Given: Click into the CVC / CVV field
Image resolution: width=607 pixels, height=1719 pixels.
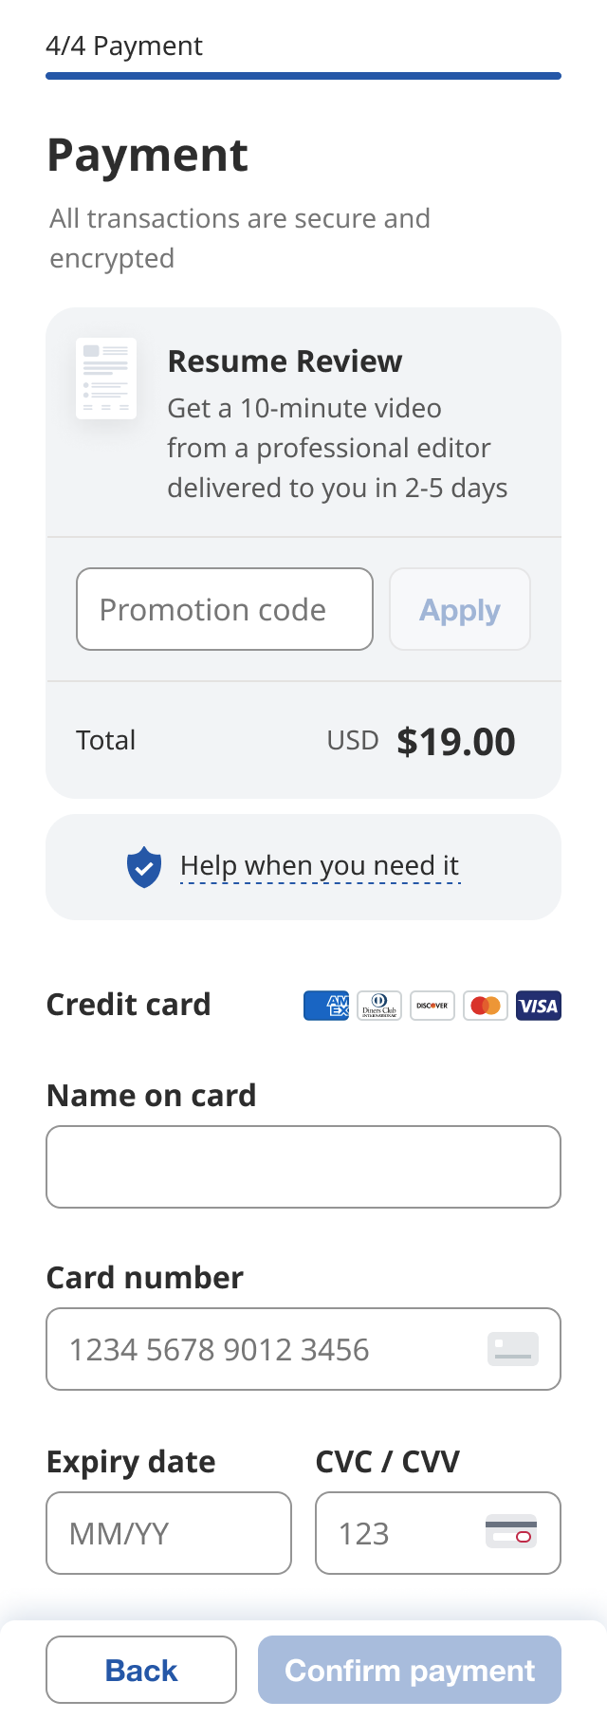Looking at the screenshot, I should pos(398,1533).
